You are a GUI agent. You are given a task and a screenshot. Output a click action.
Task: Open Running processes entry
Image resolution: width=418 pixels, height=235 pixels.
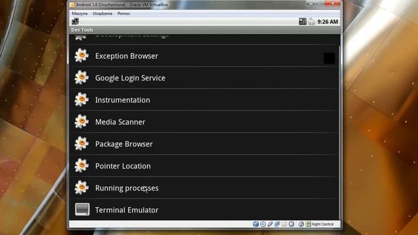(204, 188)
